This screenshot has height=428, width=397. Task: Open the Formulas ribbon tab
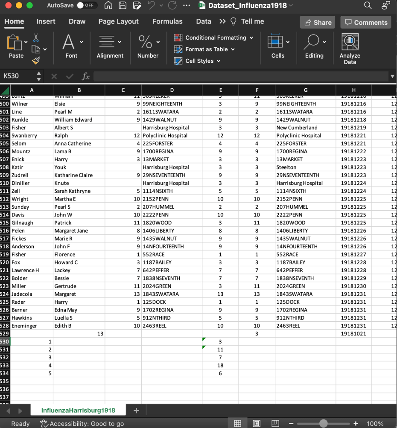167,21
